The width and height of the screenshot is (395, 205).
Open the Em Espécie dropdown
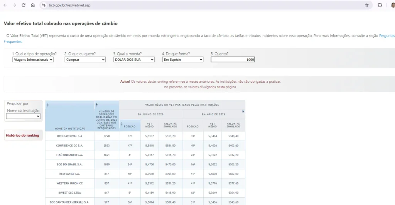(183, 60)
